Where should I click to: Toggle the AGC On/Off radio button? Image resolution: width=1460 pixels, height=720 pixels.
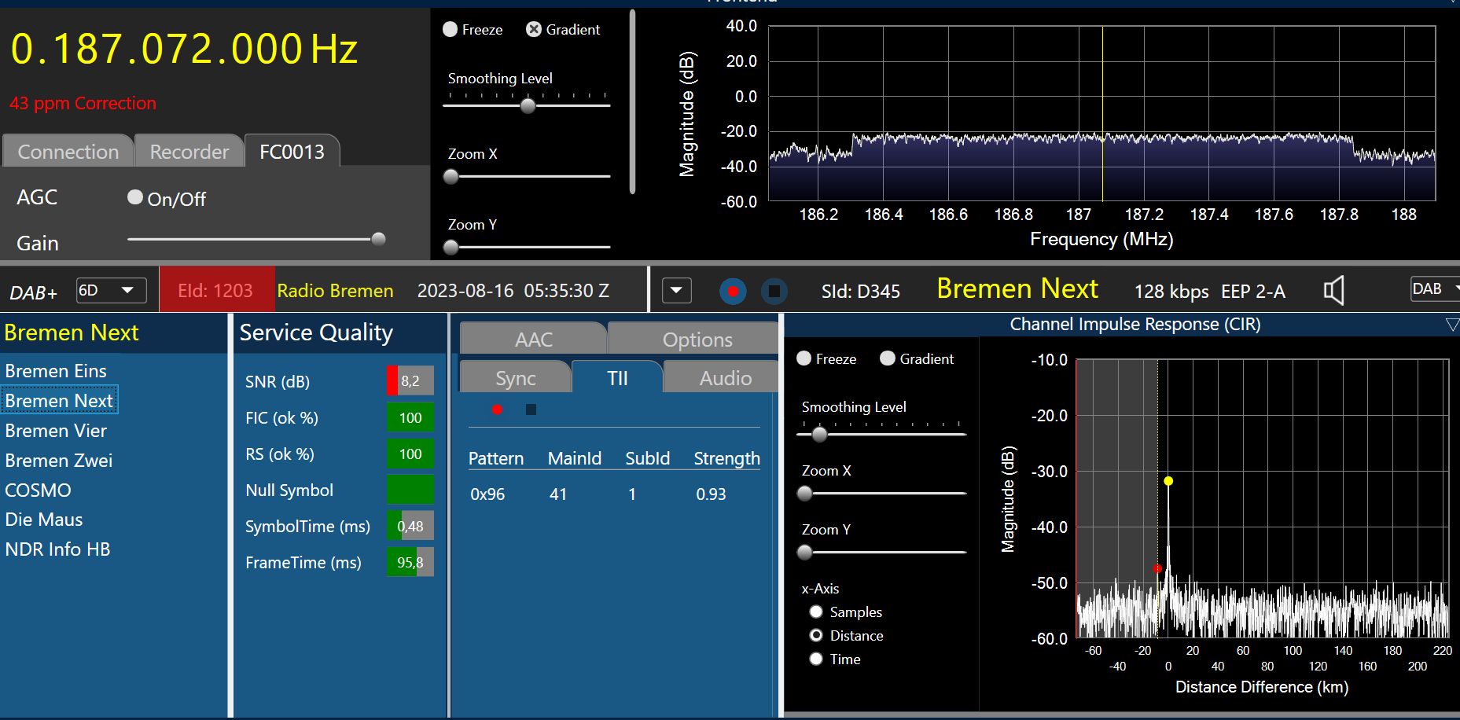pos(135,197)
